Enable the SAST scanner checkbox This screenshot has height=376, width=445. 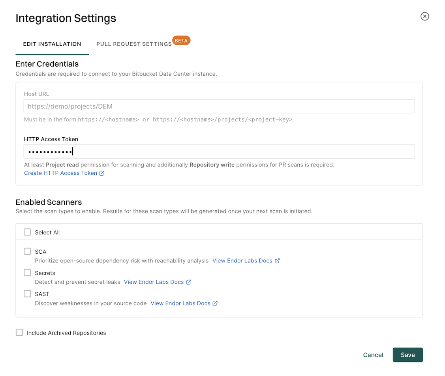pyautogui.click(x=27, y=294)
